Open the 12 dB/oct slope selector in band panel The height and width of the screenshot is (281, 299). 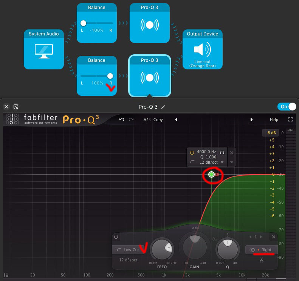[128, 260]
